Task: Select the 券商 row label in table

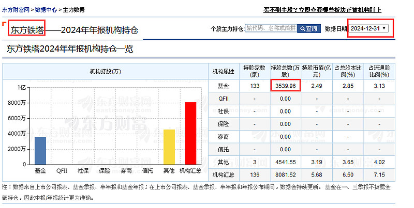Action: pyautogui.click(x=224, y=137)
